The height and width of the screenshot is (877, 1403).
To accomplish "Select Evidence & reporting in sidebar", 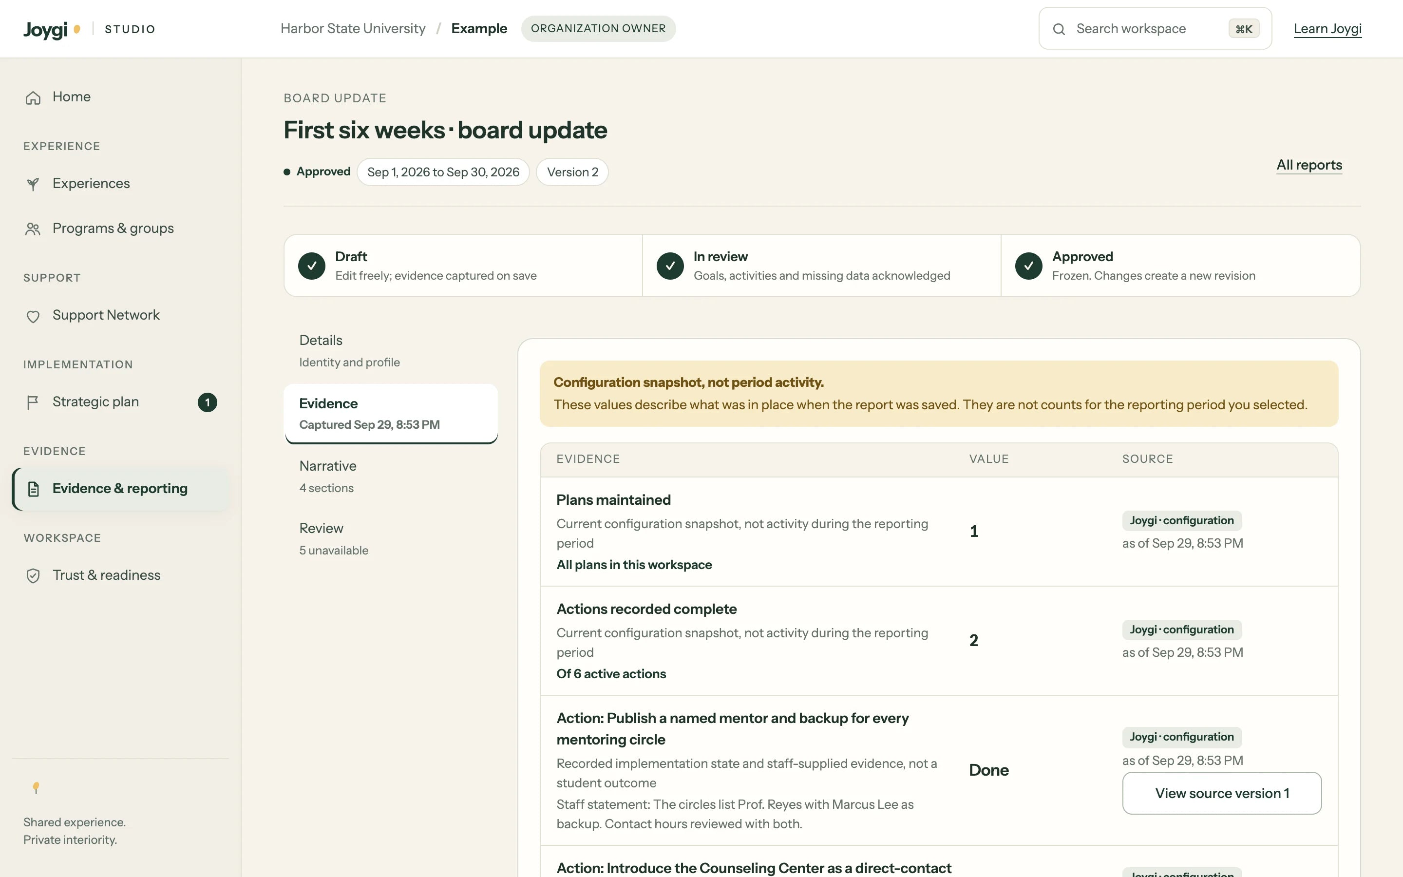I will (x=120, y=488).
